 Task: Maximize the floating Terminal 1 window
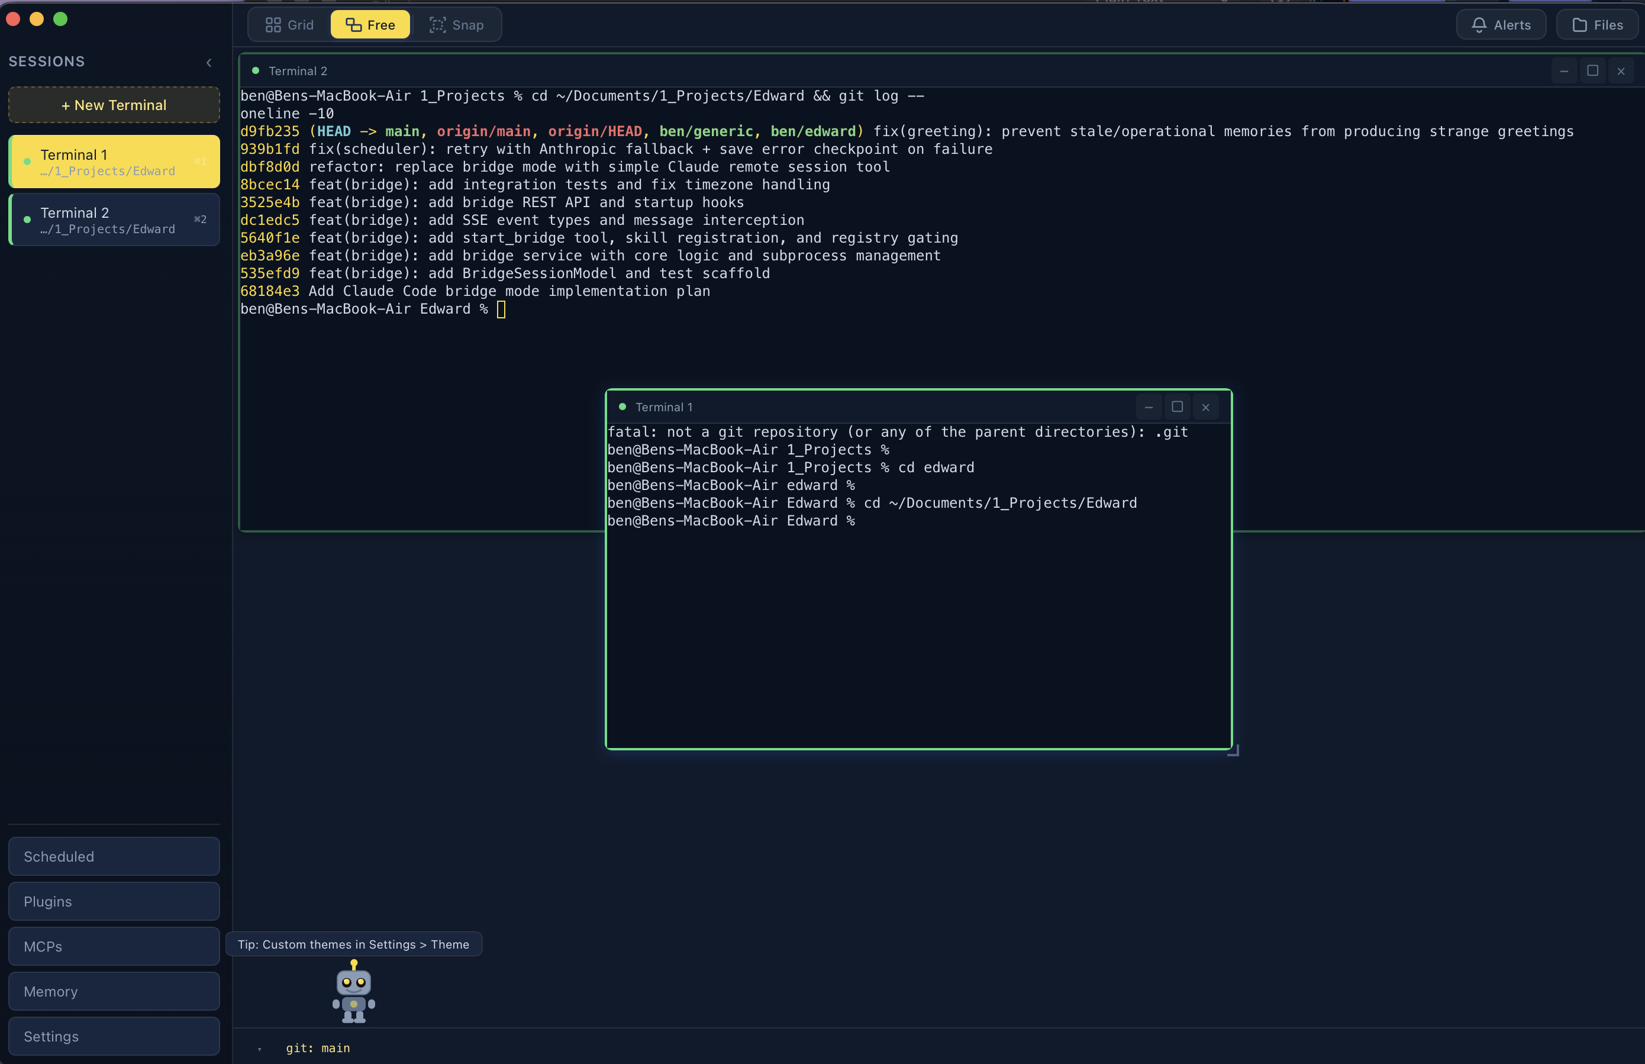[x=1176, y=407]
